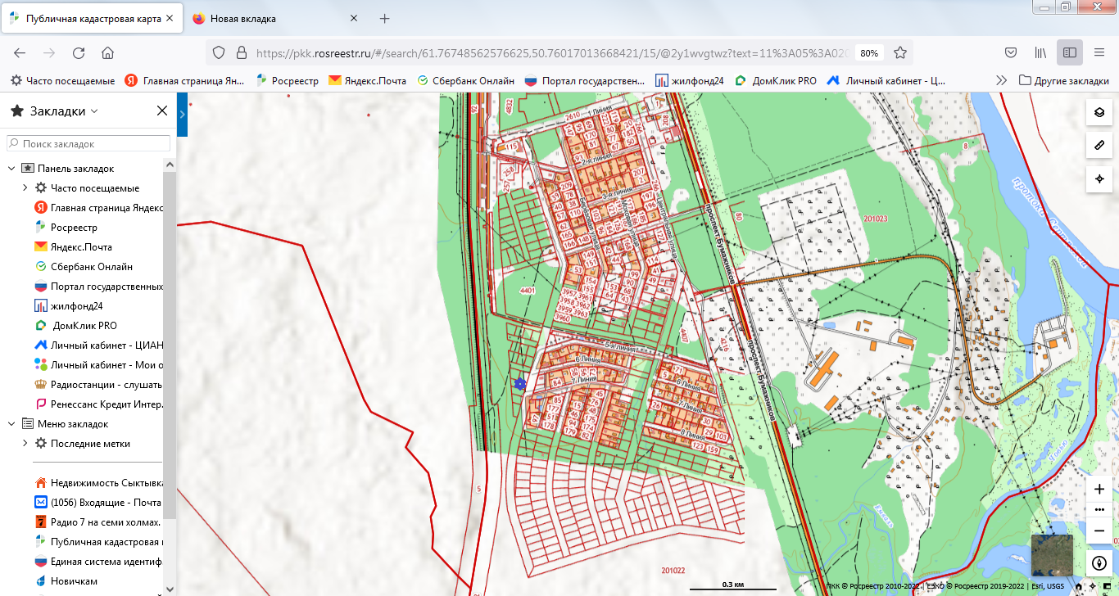Zoom in the map with plus button

tap(1099, 489)
